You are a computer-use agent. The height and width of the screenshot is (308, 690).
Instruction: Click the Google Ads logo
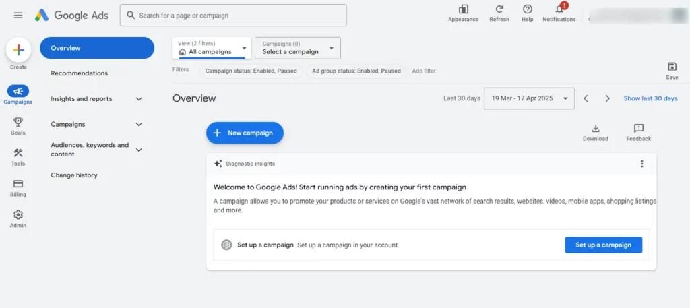pyautogui.click(x=71, y=16)
